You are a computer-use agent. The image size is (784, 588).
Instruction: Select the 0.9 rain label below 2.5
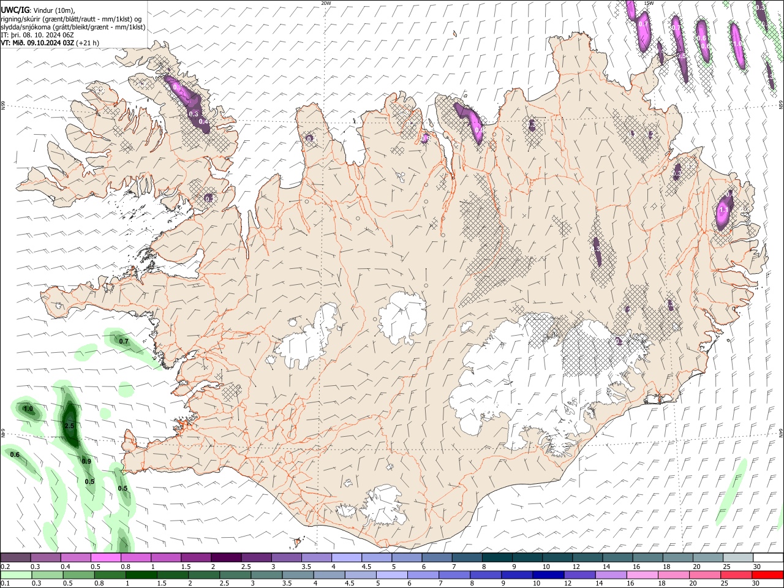[x=86, y=461]
